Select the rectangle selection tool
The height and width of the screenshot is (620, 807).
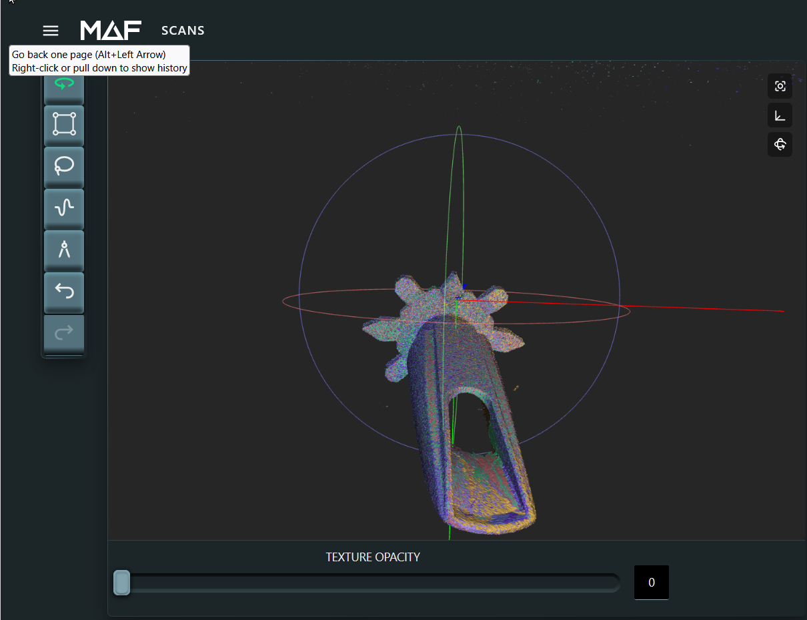[64, 124]
